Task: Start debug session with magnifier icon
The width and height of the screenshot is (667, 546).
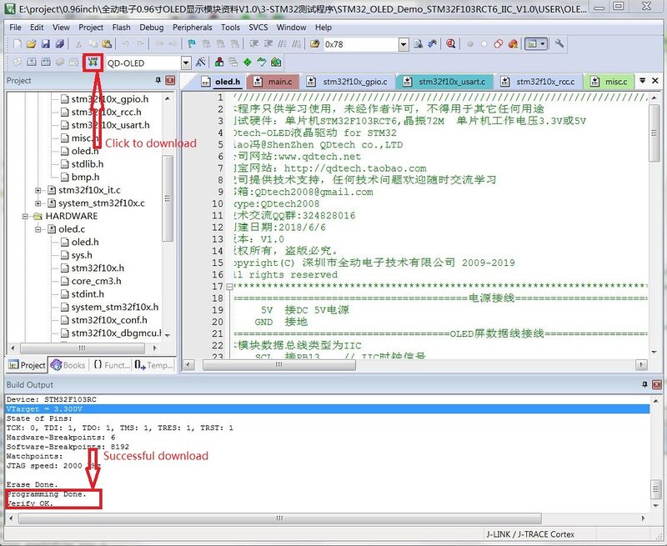Action: pos(451,44)
